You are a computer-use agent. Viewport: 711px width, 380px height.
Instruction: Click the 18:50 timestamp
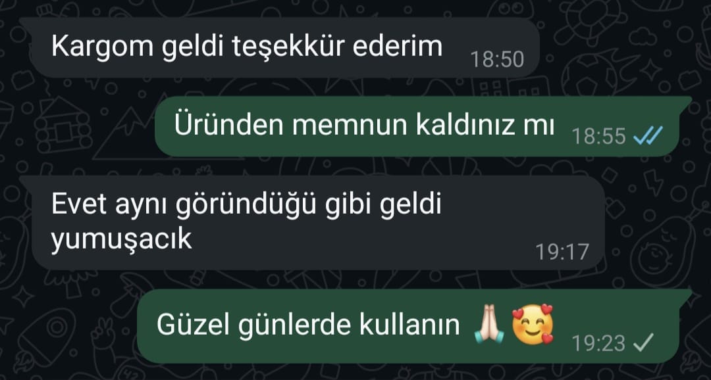pos(498,59)
